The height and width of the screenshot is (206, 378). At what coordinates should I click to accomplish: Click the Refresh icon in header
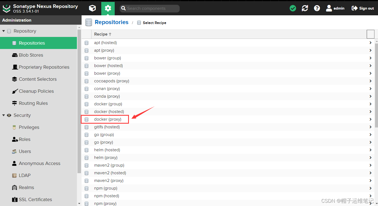click(x=305, y=8)
